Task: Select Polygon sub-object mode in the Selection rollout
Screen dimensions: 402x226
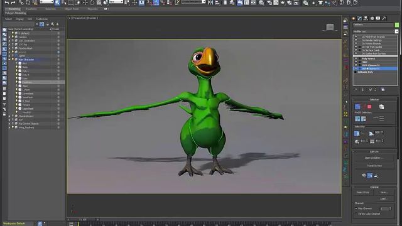Action: pyautogui.click(x=369, y=107)
